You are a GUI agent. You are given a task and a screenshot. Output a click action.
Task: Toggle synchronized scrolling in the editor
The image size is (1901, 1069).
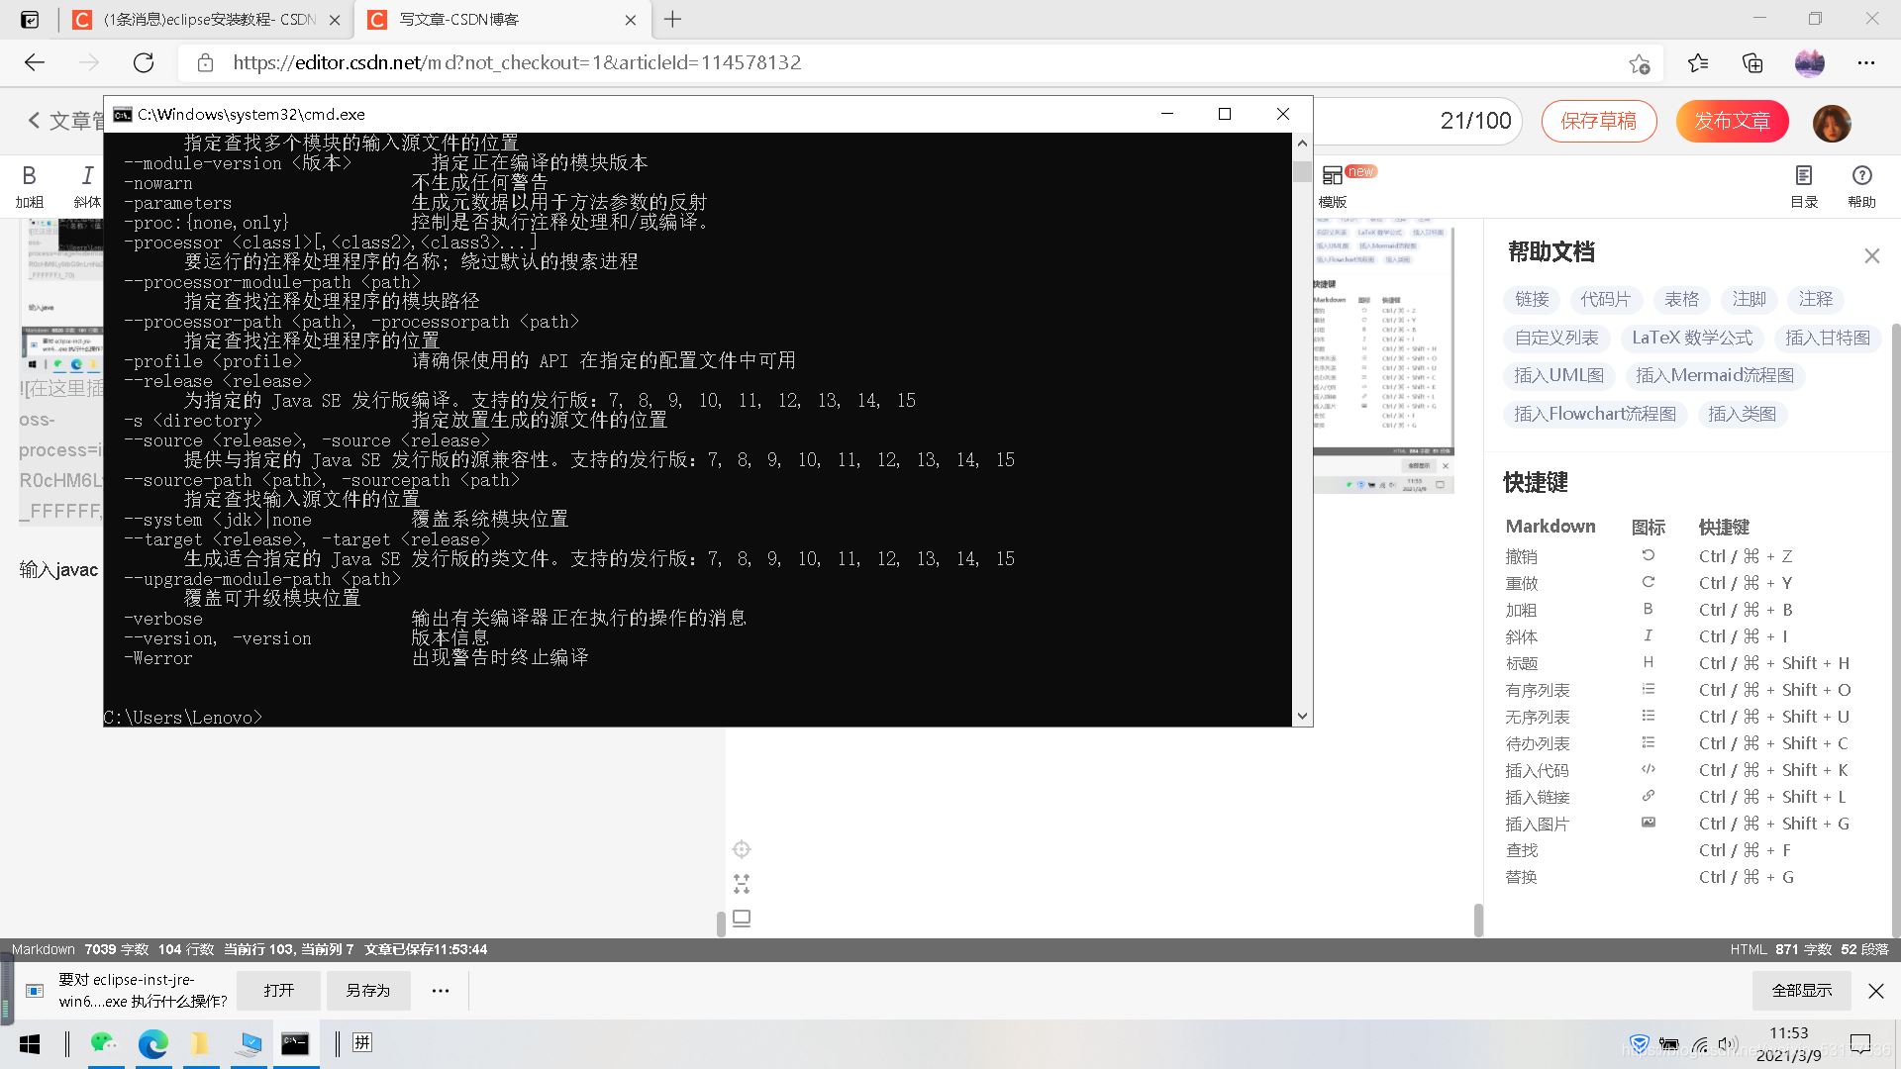click(x=741, y=848)
